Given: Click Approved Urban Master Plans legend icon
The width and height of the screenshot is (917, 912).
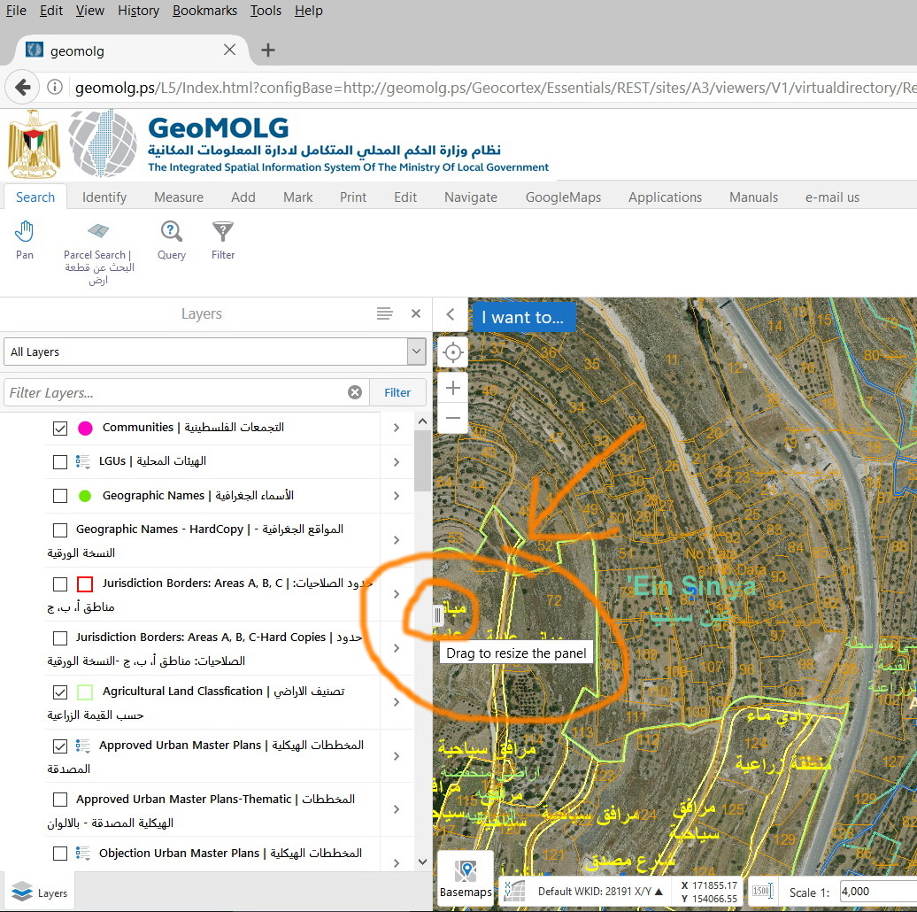Looking at the screenshot, I should [x=83, y=746].
